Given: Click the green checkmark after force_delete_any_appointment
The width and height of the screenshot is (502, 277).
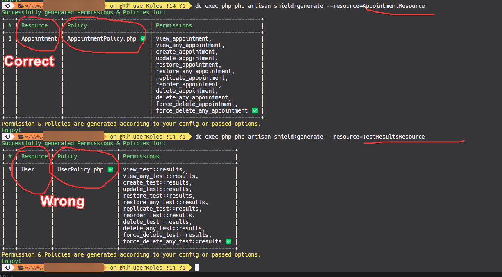Looking at the screenshot, I should 254,110.
